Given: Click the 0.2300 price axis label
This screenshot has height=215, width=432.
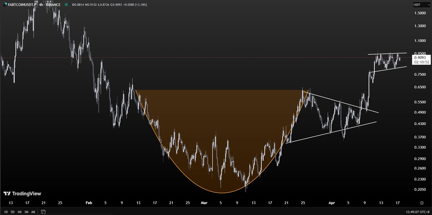Looking at the screenshot, I should point(420,179).
